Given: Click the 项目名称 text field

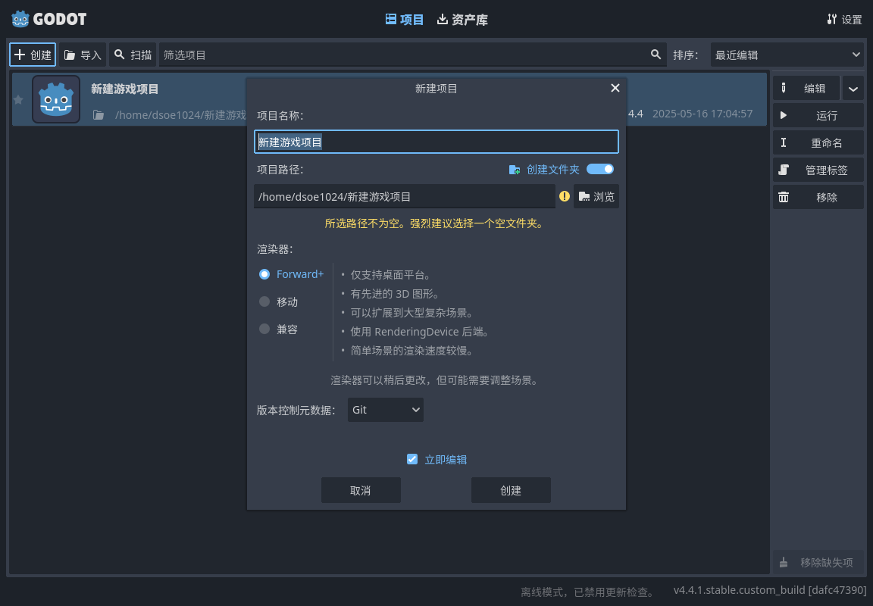Looking at the screenshot, I should pos(436,142).
